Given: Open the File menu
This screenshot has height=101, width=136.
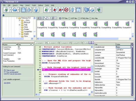Looking at the screenshot, I should tap(4, 5).
